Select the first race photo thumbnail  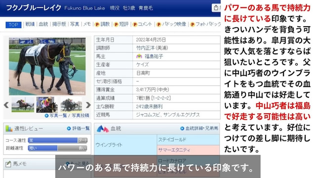pyautogui.click(x=23, y=105)
